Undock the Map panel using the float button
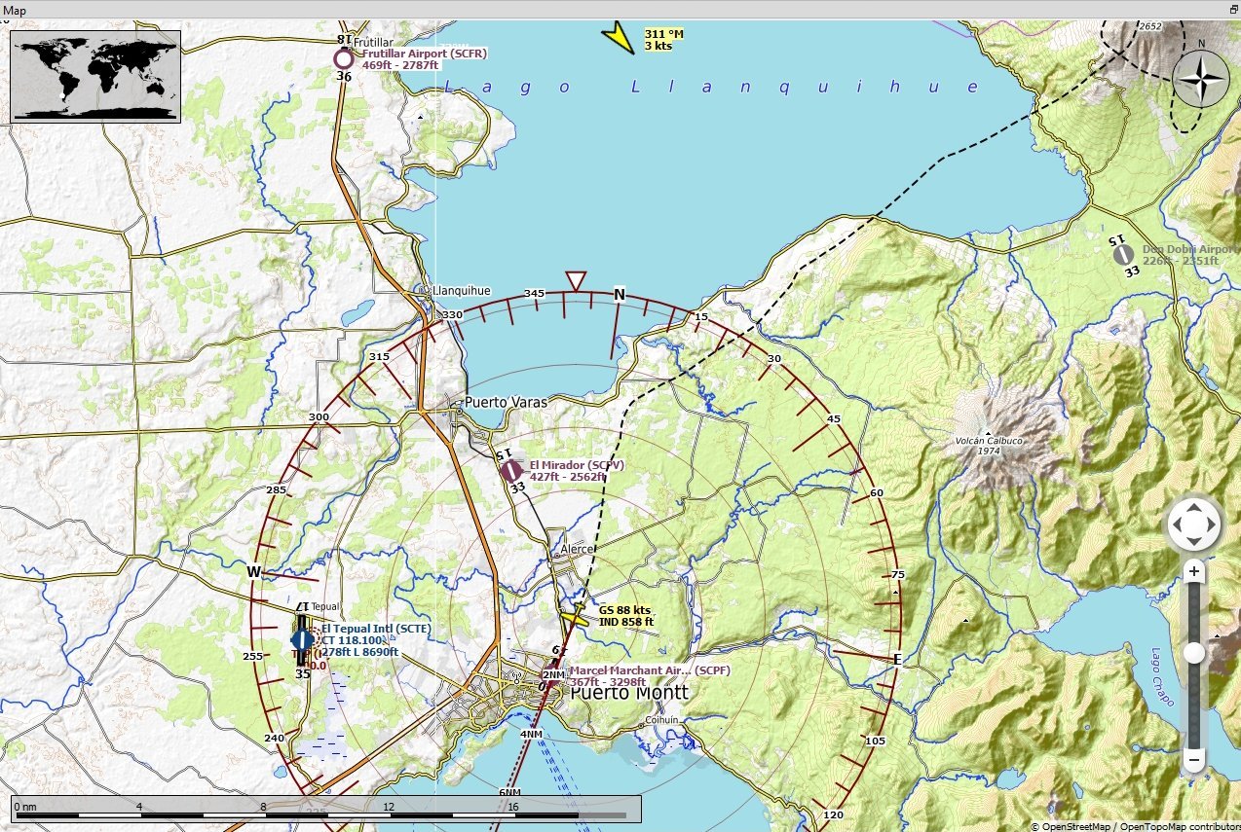Image resolution: width=1241 pixels, height=832 pixels. (1233, 9)
